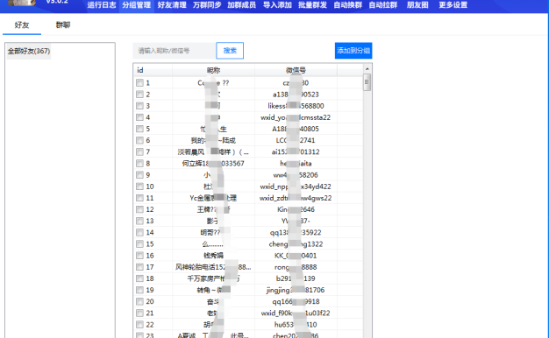Select the checkbox for row 17

pyautogui.click(x=139, y=267)
